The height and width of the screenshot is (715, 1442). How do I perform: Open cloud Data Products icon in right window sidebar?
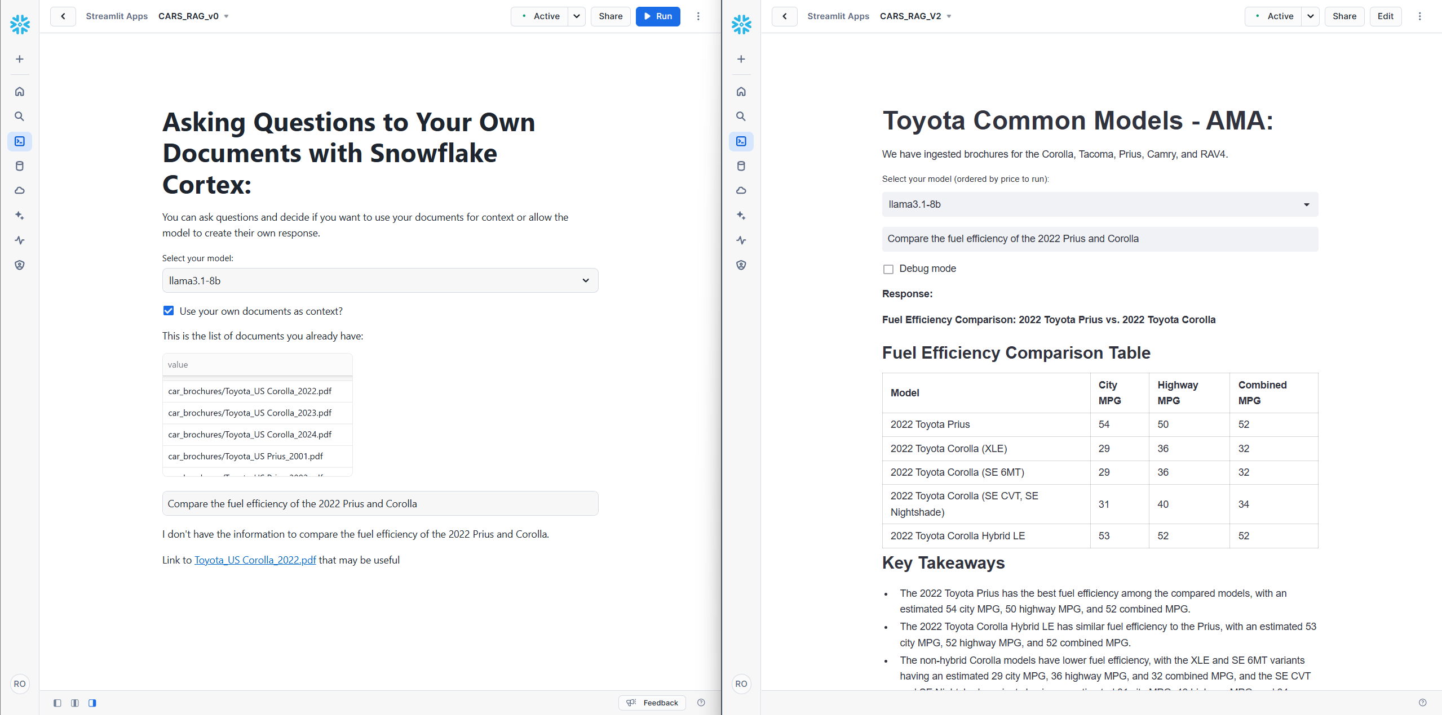[x=741, y=190]
